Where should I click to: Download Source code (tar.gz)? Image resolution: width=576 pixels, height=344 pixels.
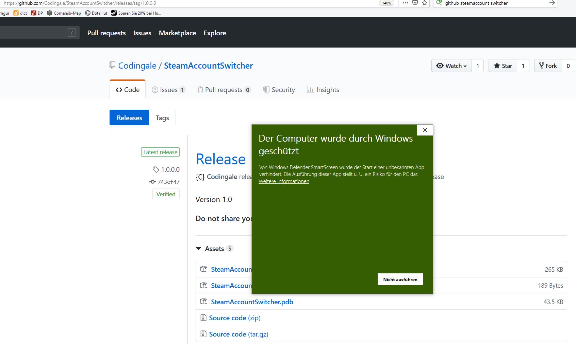point(239,334)
